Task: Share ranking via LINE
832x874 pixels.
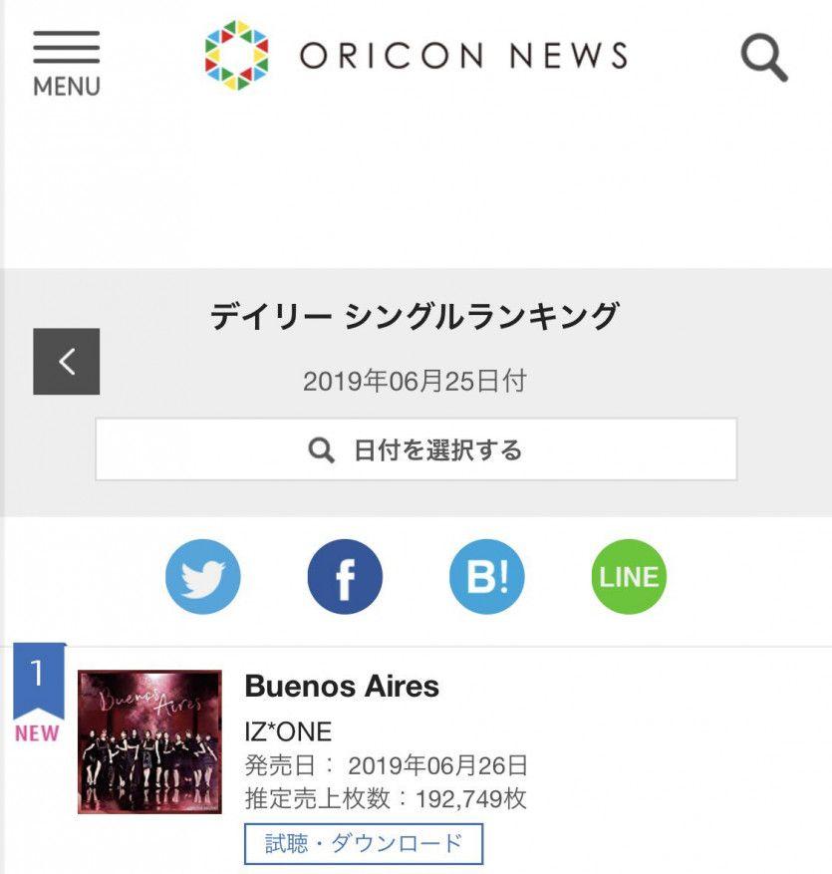Action: pyautogui.click(x=629, y=576)
